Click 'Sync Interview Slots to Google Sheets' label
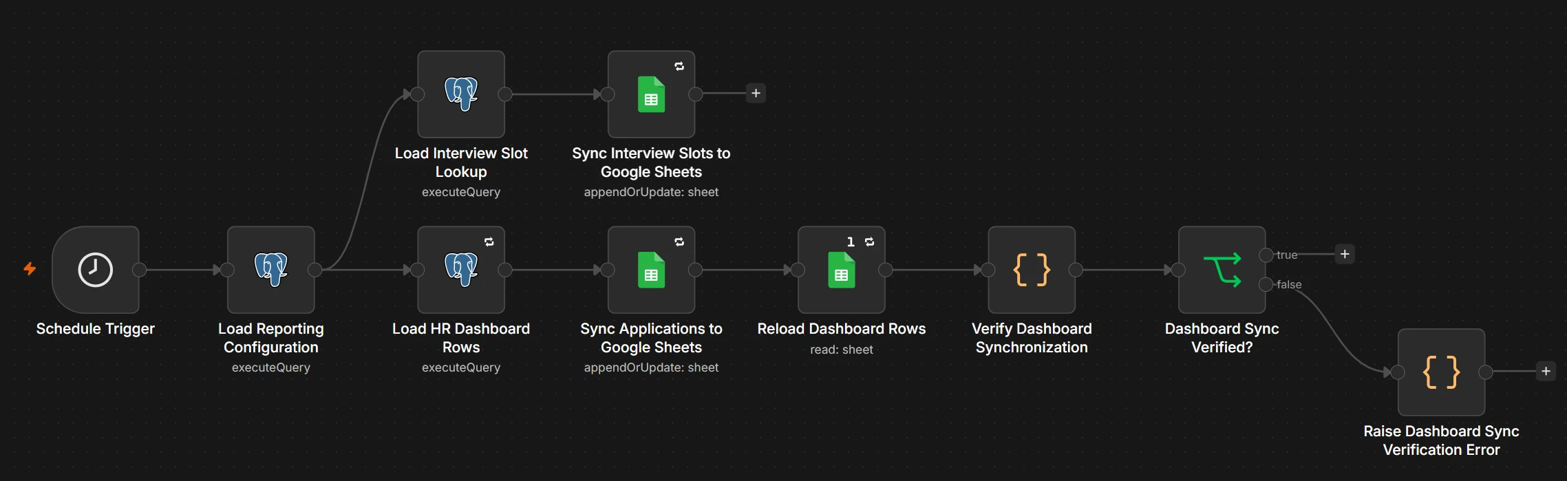The width and height of the screenshot is (1567, 481). [651, 162]
